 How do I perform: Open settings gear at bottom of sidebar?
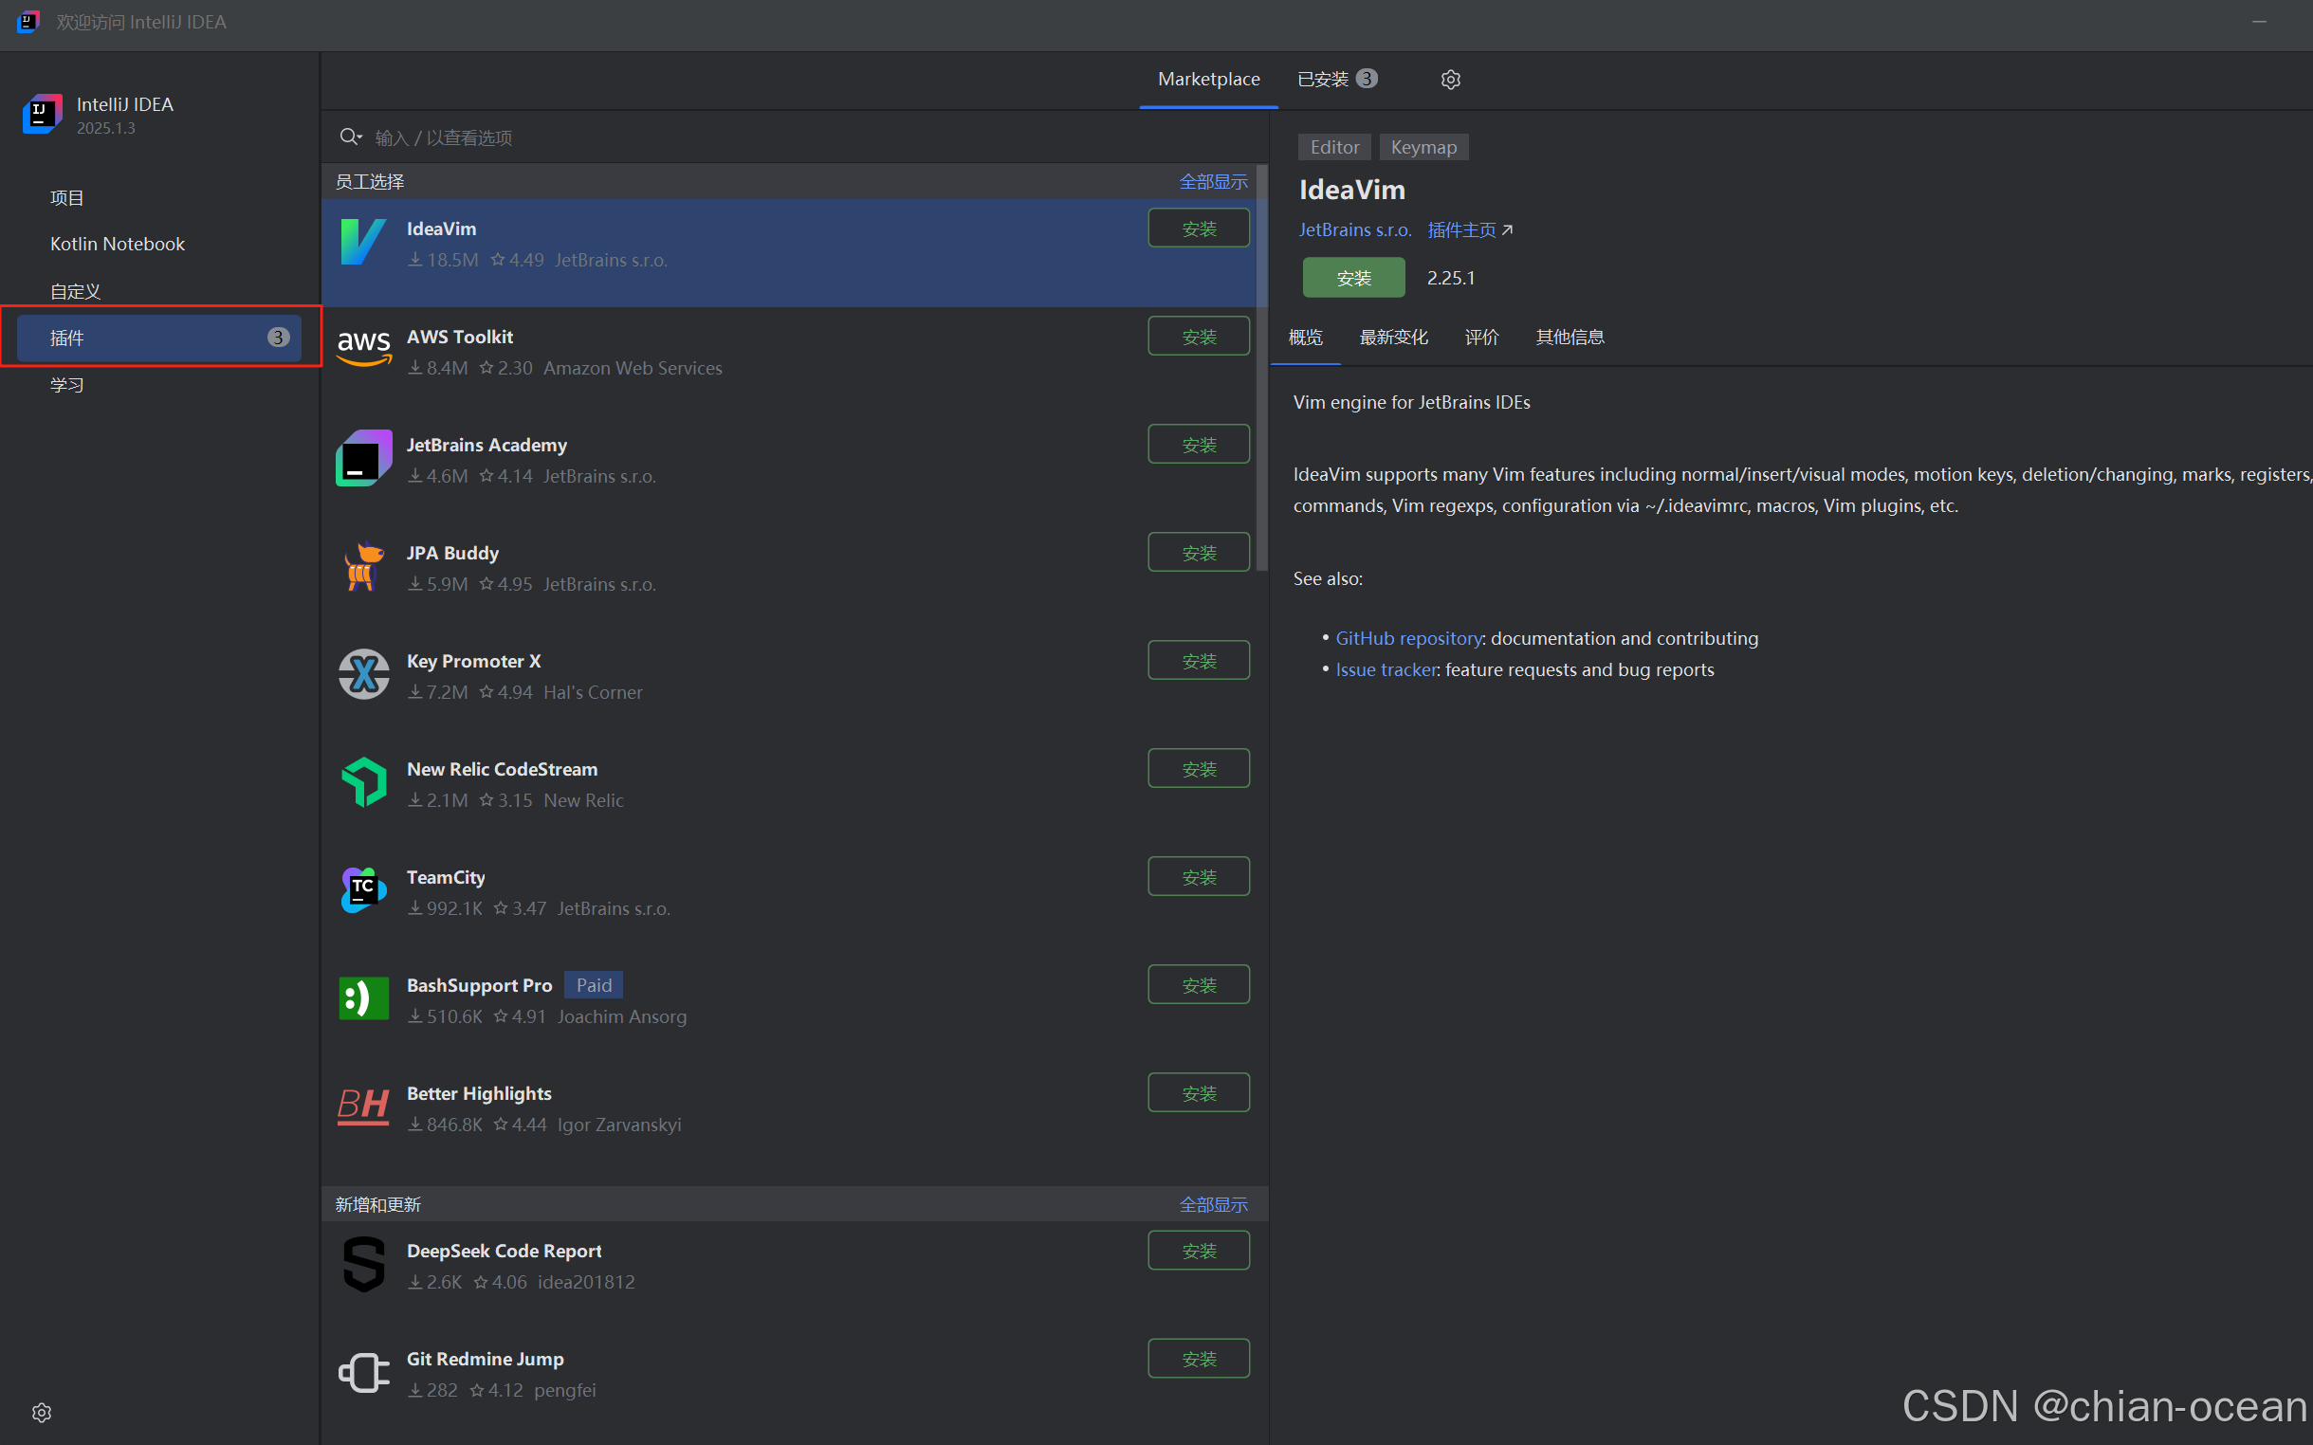point(41,1412)
